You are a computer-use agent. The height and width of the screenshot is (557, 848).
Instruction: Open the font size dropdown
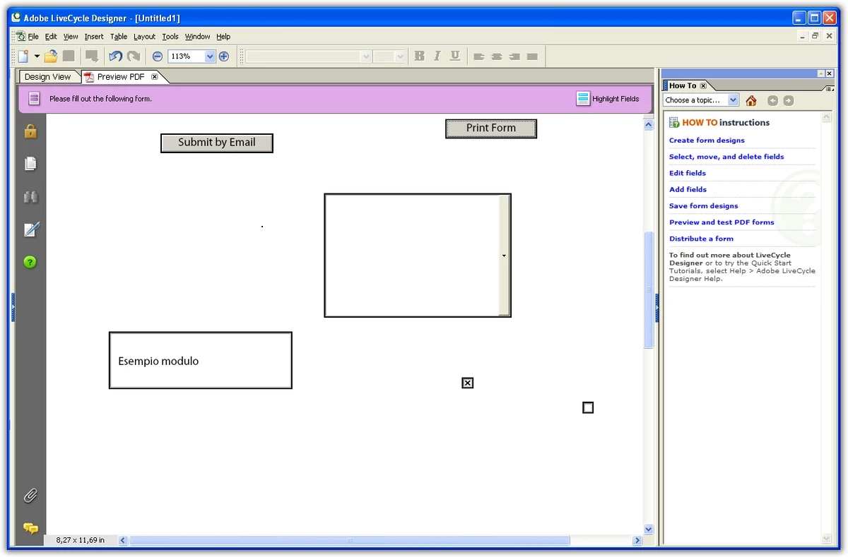400,56
